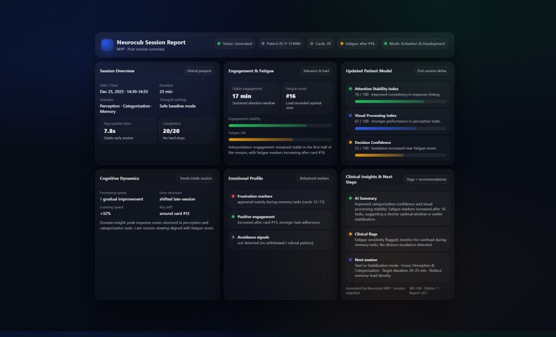Click the green dot beside Attention Stability Index
The width and height of the screenshot is (556, 337).
point(350,88)
